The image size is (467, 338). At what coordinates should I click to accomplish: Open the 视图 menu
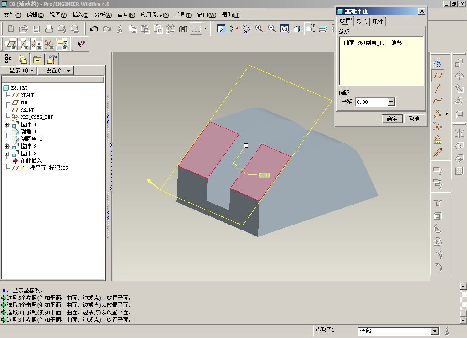[58, 15]
